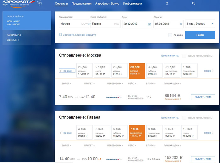The image size is (220, 163).
Task: Select the 1 янв. date tab
Action: [x=189, y=70]
